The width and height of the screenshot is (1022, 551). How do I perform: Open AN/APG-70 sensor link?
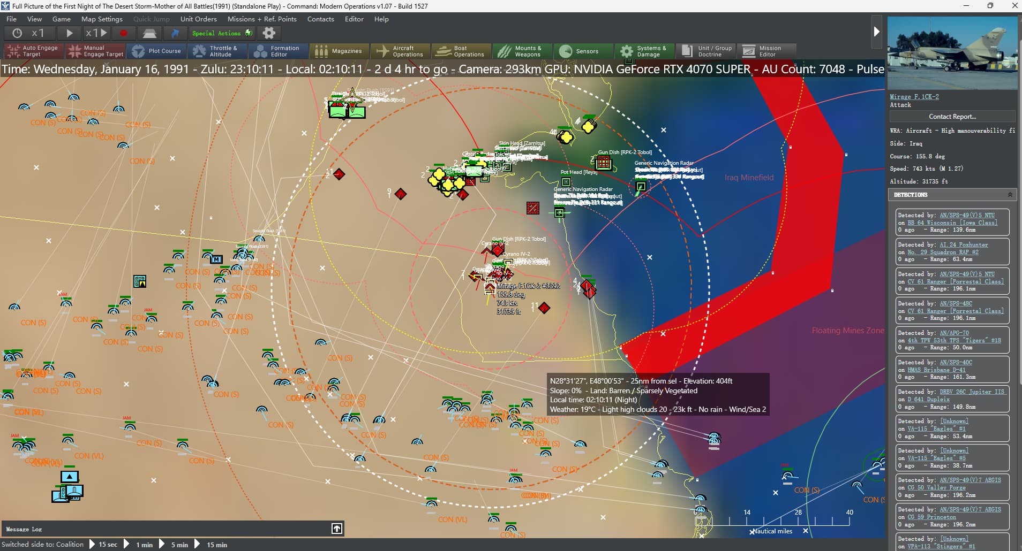[955, 333]
